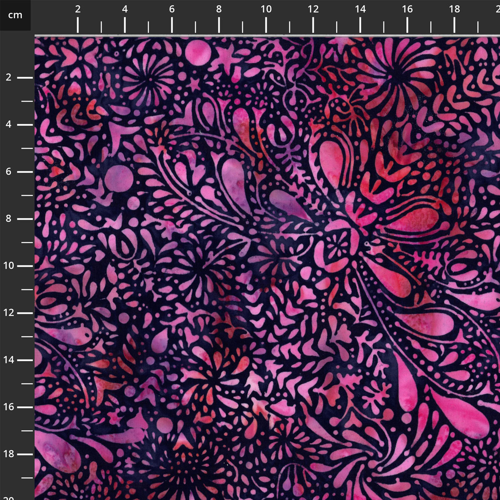
Task: Click 6 on the horizontal ruler
Action: (172, 10)
